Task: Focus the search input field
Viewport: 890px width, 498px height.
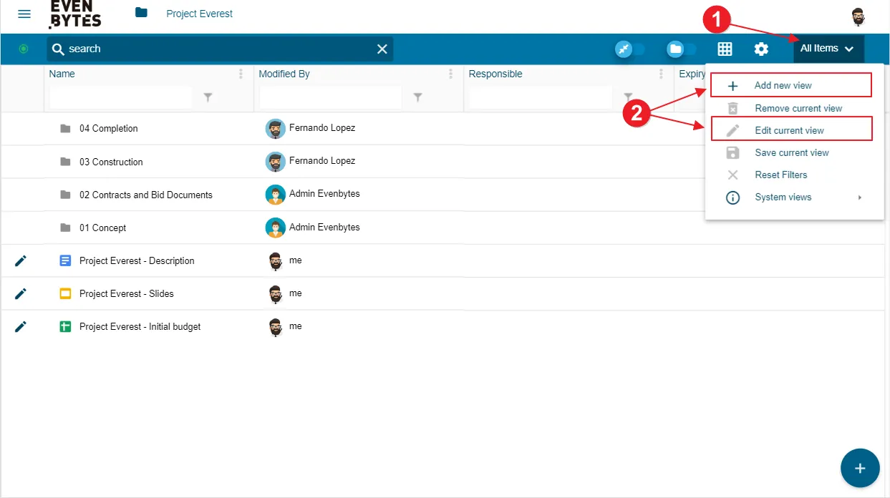Action: coord(218,49)
